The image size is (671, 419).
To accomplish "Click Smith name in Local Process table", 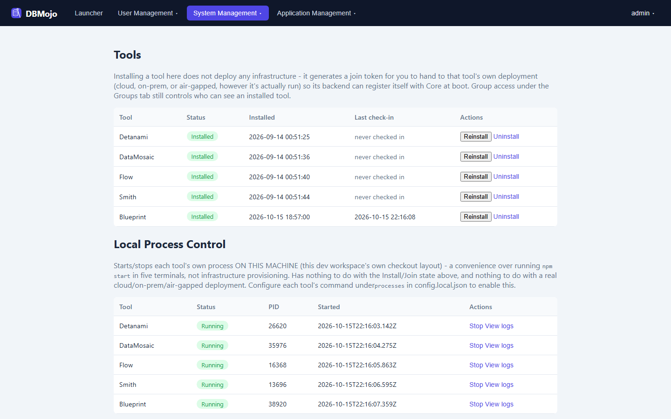I will click(128, 385).
